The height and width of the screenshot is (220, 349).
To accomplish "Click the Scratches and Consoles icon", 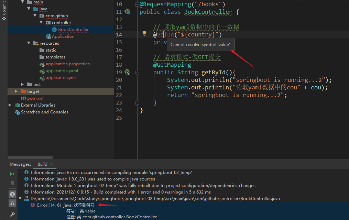I will pyautogui.click(x=17, y=112).
